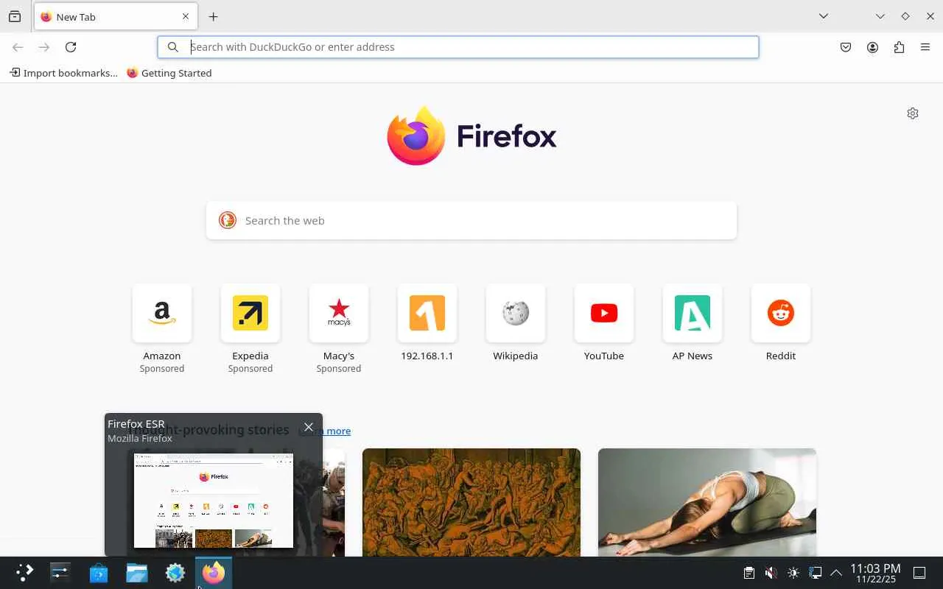Reload the current page
This screenshot has height=589, width=943.
point(71,47)
